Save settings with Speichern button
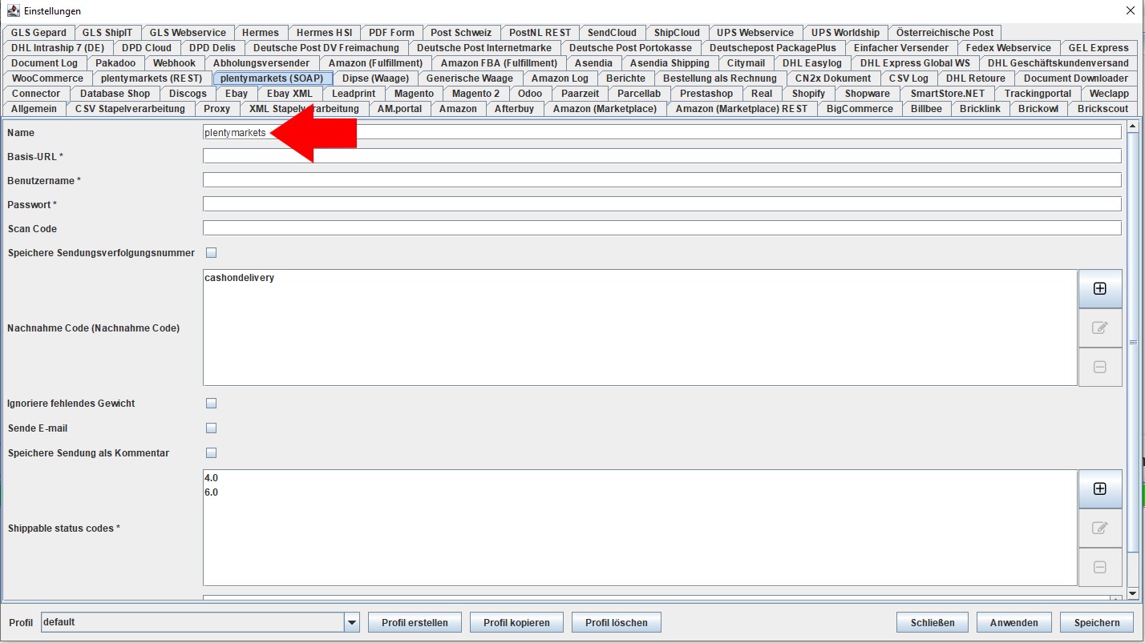1145x643 pixels. tap(1097, 622)
